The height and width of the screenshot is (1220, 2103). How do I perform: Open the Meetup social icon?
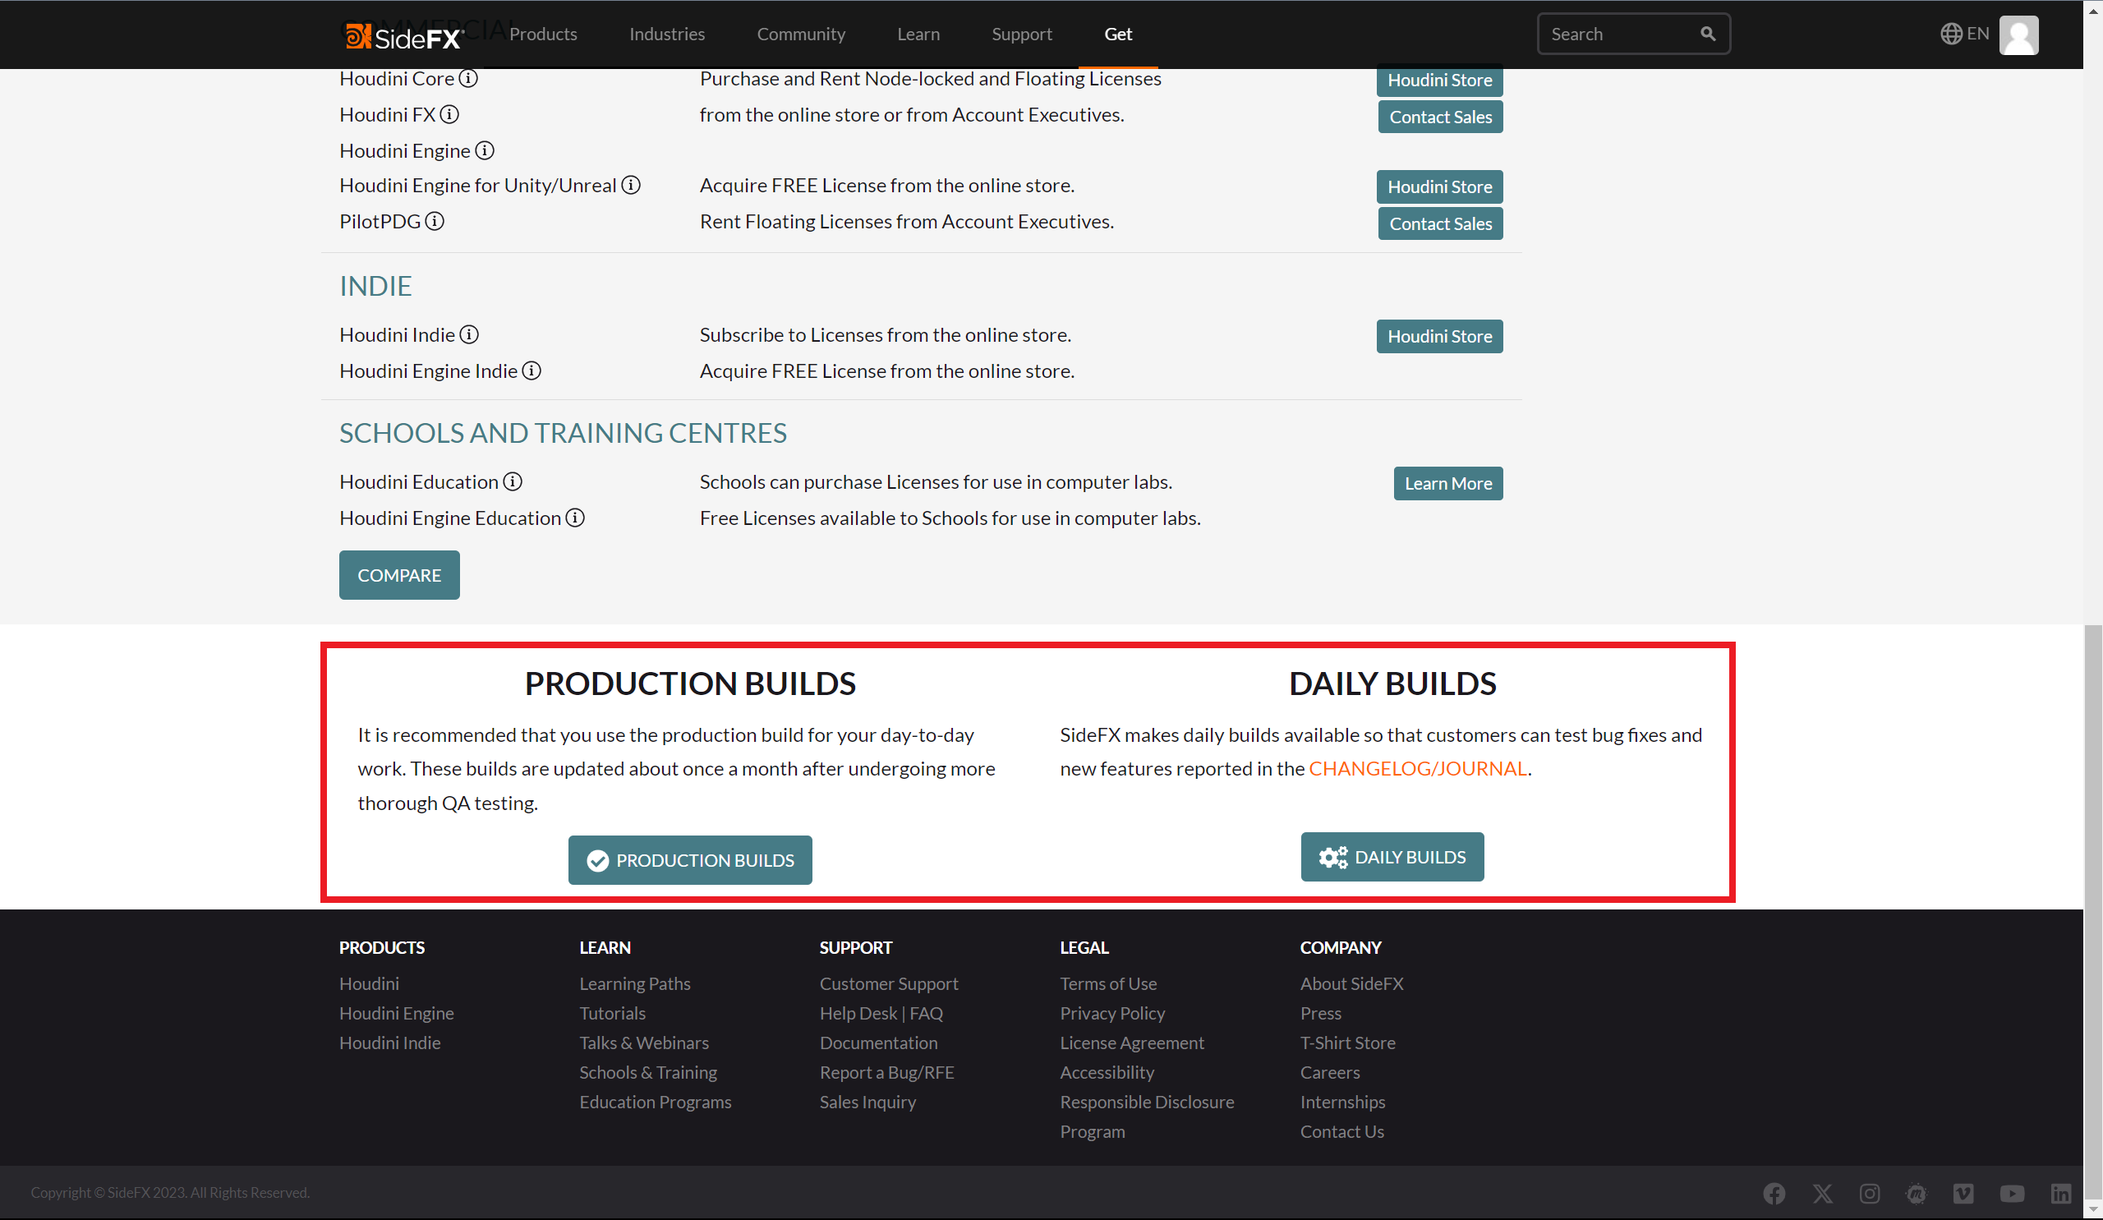1916,1193
